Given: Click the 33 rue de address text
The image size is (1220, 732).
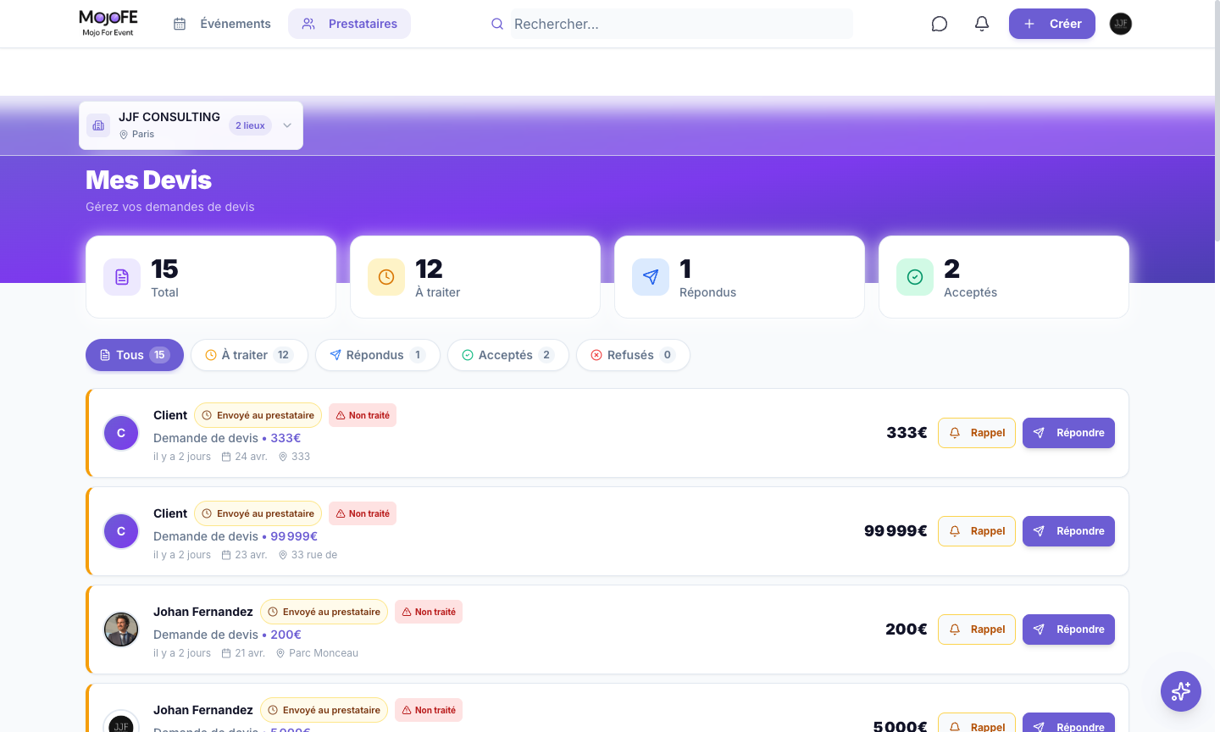Looking at the screenshot, I should point(314,555).
